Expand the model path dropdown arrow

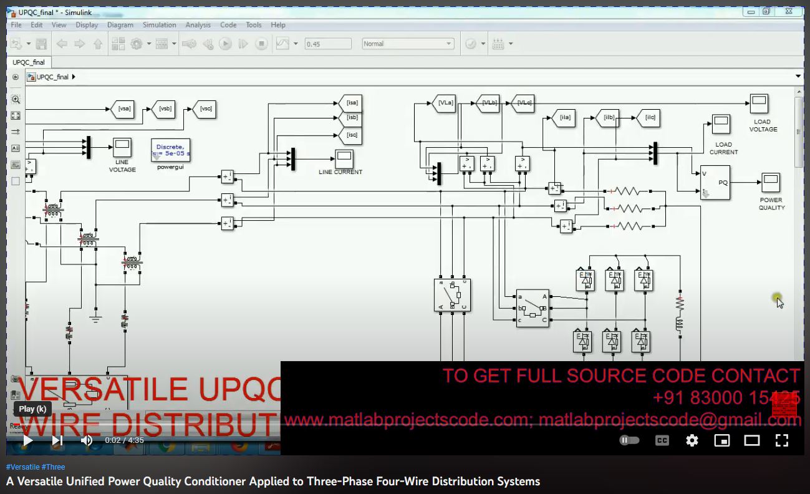click(x=798, y=77)
